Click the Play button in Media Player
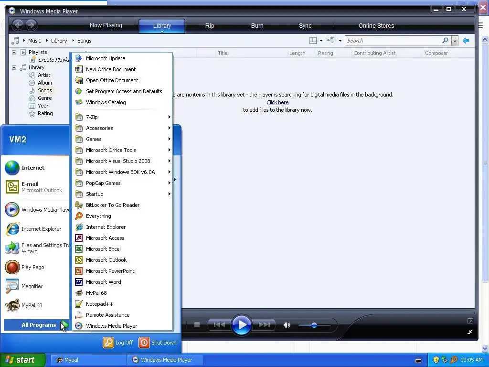Screen dimensions: 489x367 coord(241,325)
